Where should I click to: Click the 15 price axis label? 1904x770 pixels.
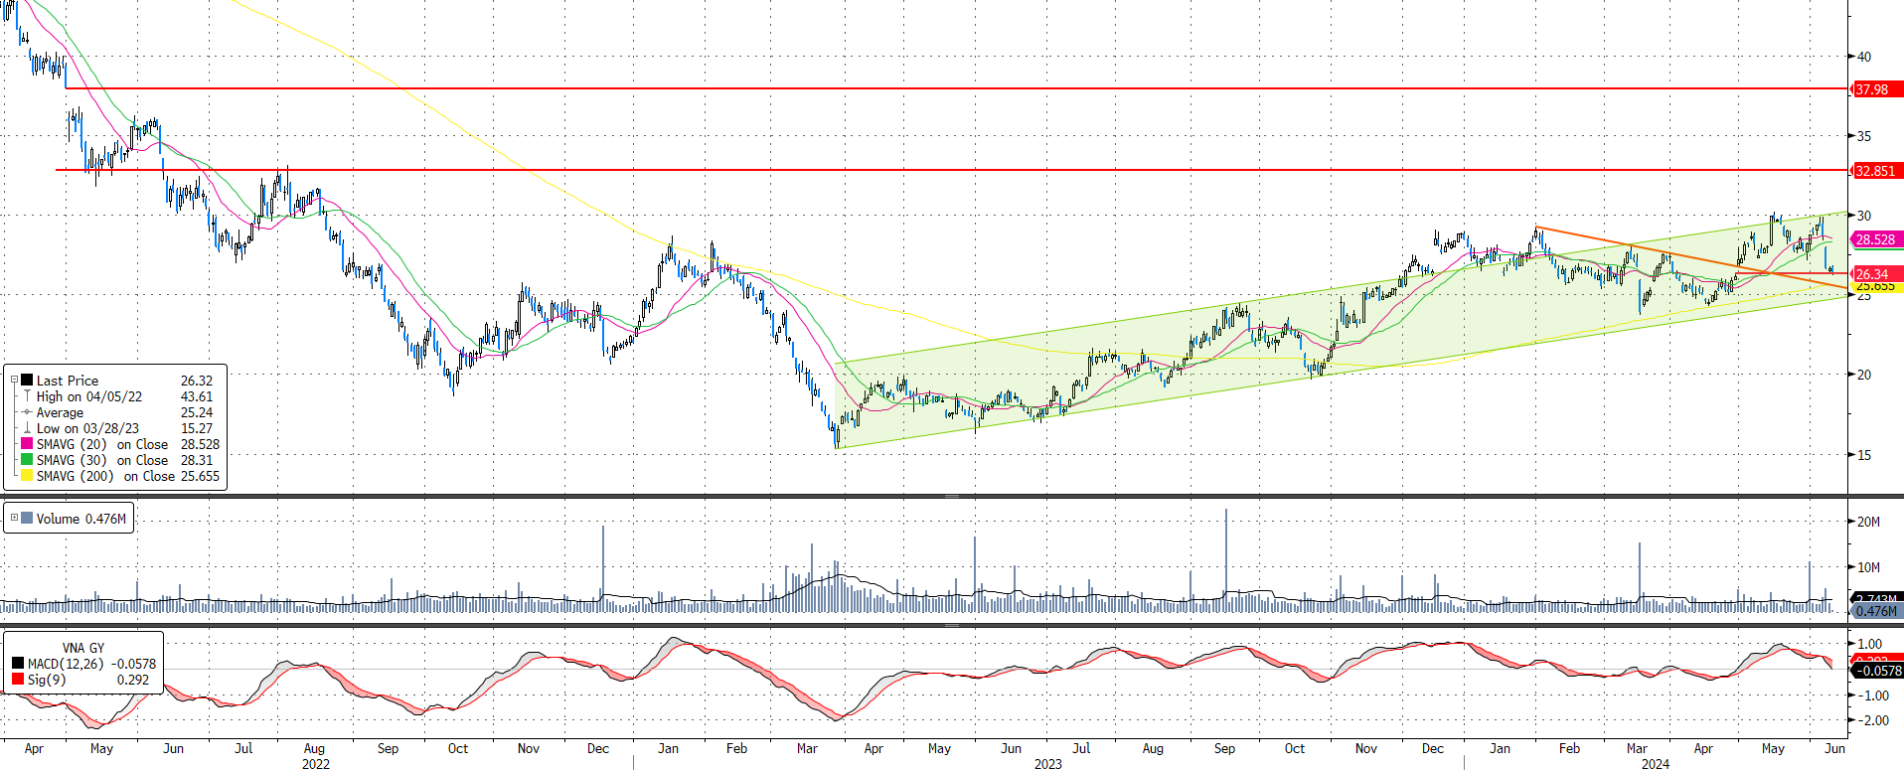pos(1864,455)
